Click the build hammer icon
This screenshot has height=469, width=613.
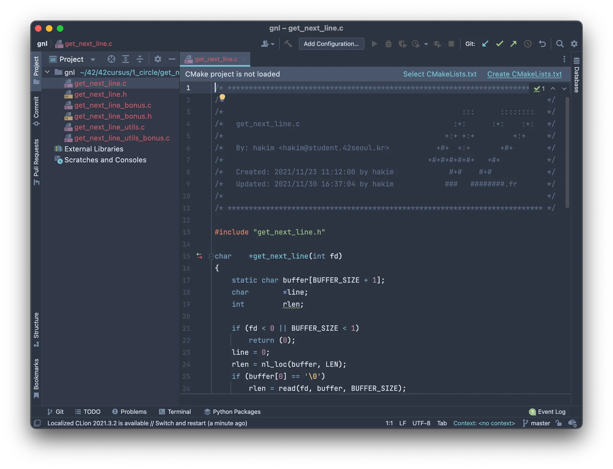(288, 44)
